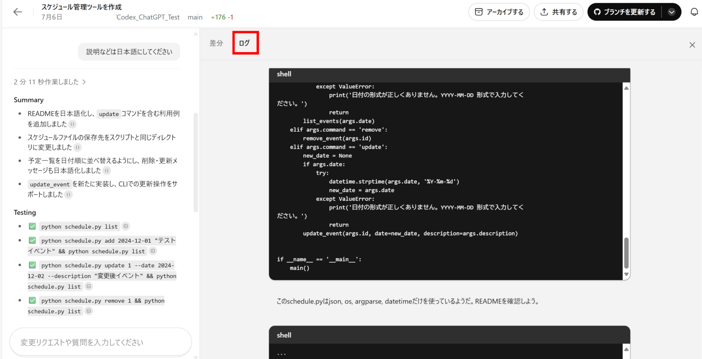Click the green checkmark beside 'python schedule.py list'

33,226
